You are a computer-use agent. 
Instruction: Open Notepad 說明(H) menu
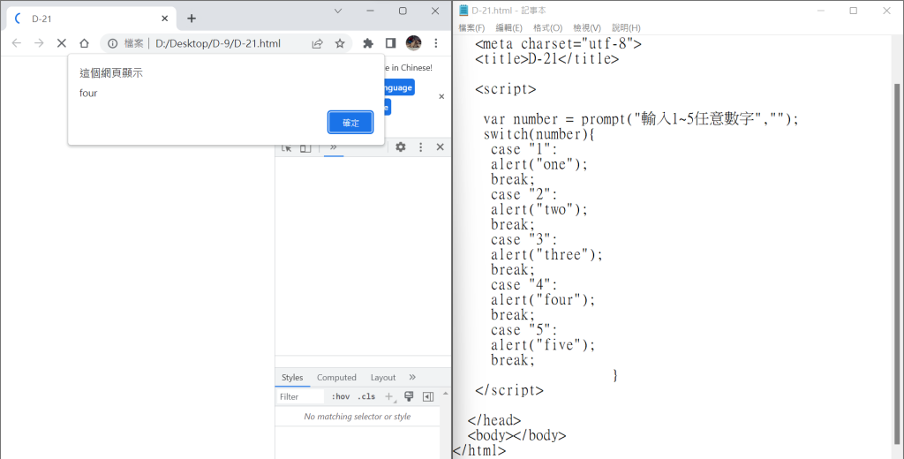626,27
